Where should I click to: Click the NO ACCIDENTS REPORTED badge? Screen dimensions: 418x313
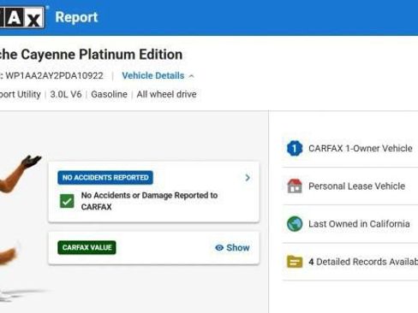click(x=105, y=178)
